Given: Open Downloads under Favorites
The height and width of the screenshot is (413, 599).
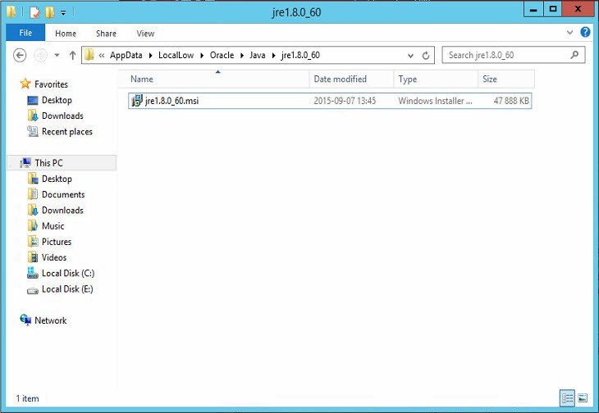Looking at the screenshot, I should tap(62, 116).
